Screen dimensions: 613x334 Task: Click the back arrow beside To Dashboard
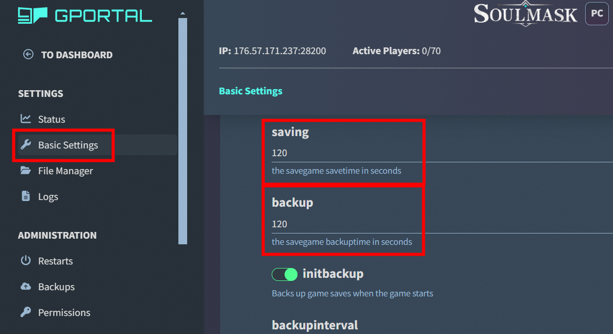tap(28, 55)
